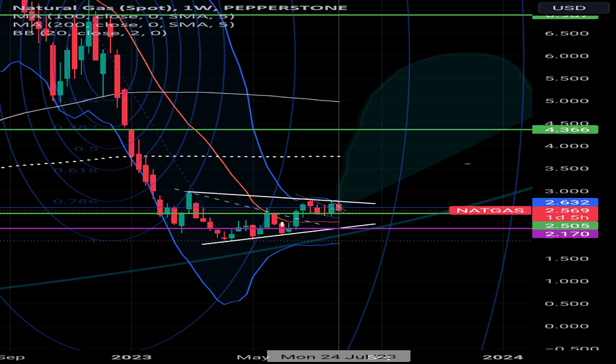Click the 2023 label on time axis
The image size is (616, 364).
pyautogui.click(x=132, y=357)
